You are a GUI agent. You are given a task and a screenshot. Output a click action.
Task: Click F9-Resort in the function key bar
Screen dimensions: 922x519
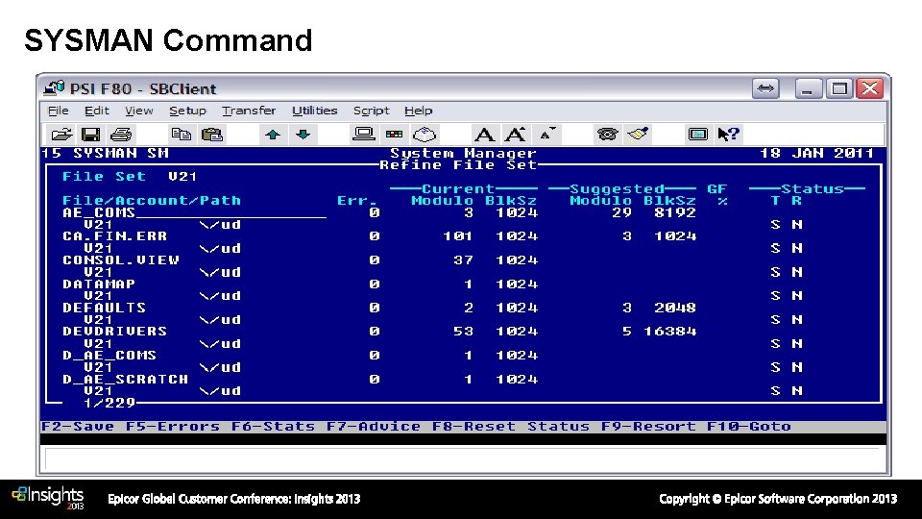click(x=648, y=426)
